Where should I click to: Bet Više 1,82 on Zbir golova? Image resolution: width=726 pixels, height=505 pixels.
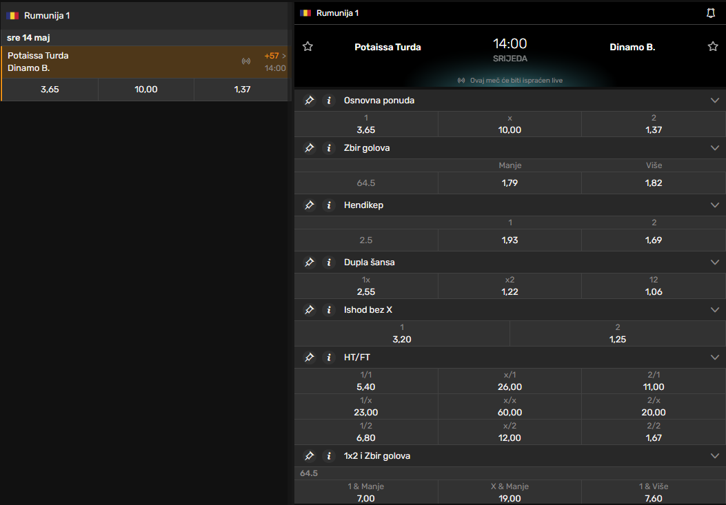point(654,183)
